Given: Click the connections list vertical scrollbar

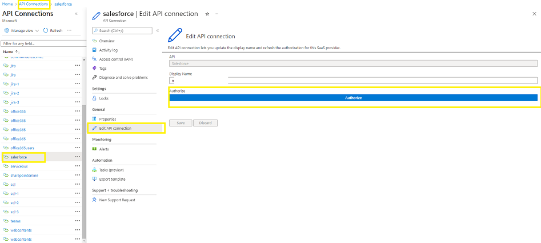Looking at the screenshot, I should pyautogui.click(x=84, y=171).
